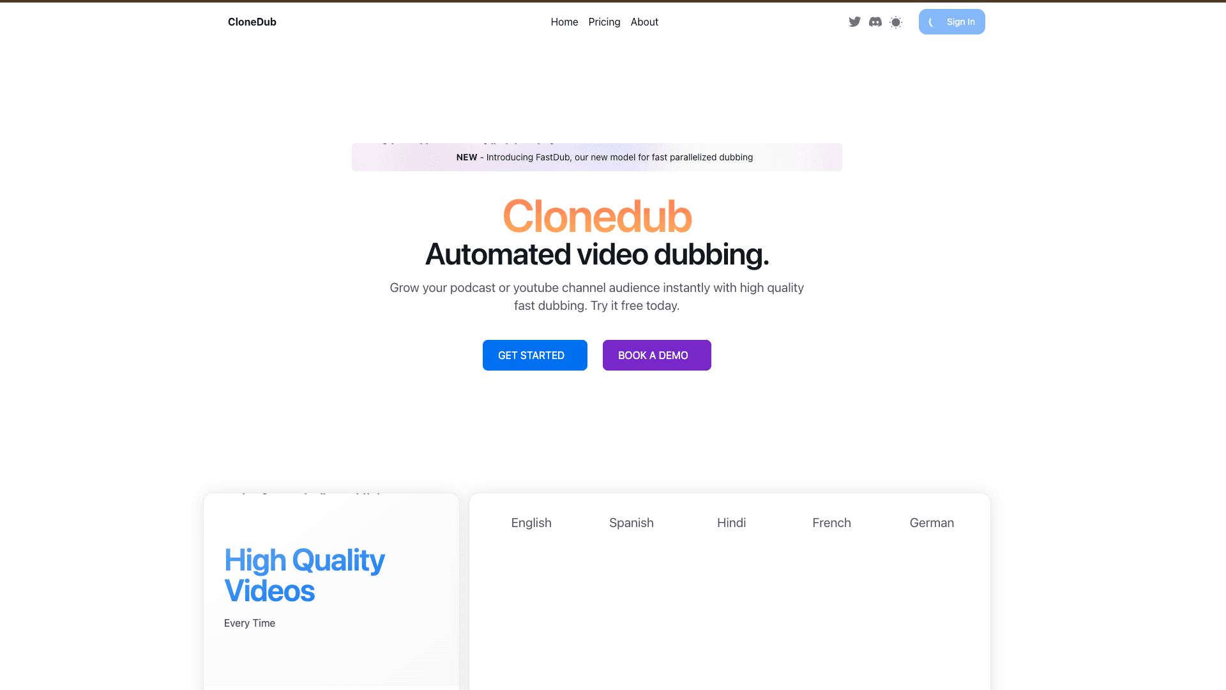Toggle light/dark theme with sun icon
Viewport: 1226px width, 690px height.
pyautogui.click(x=896, y=22)
